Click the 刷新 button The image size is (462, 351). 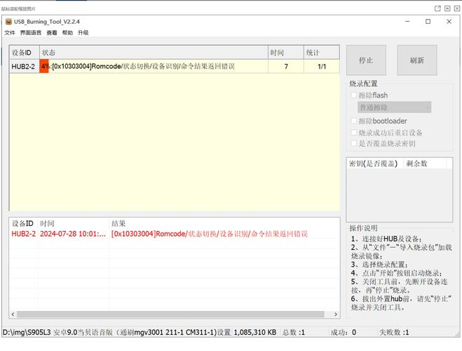click(416, 60)
